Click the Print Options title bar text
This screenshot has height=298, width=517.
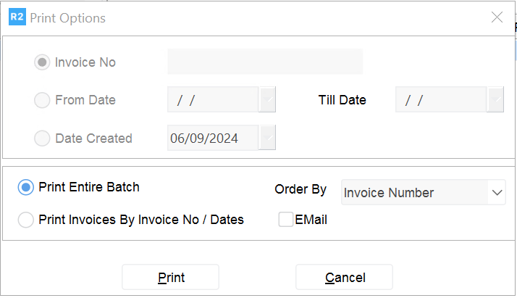coord(67,17)
